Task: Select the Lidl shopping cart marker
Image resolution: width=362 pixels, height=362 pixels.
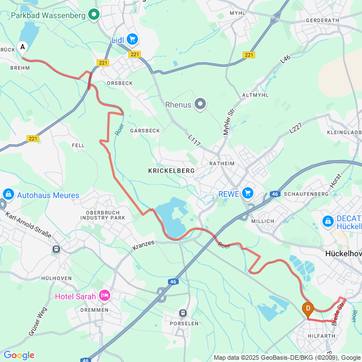Action: point(132,40)
